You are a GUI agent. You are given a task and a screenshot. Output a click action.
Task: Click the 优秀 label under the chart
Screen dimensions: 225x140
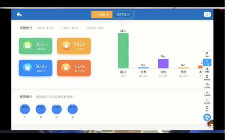[143, 72]
